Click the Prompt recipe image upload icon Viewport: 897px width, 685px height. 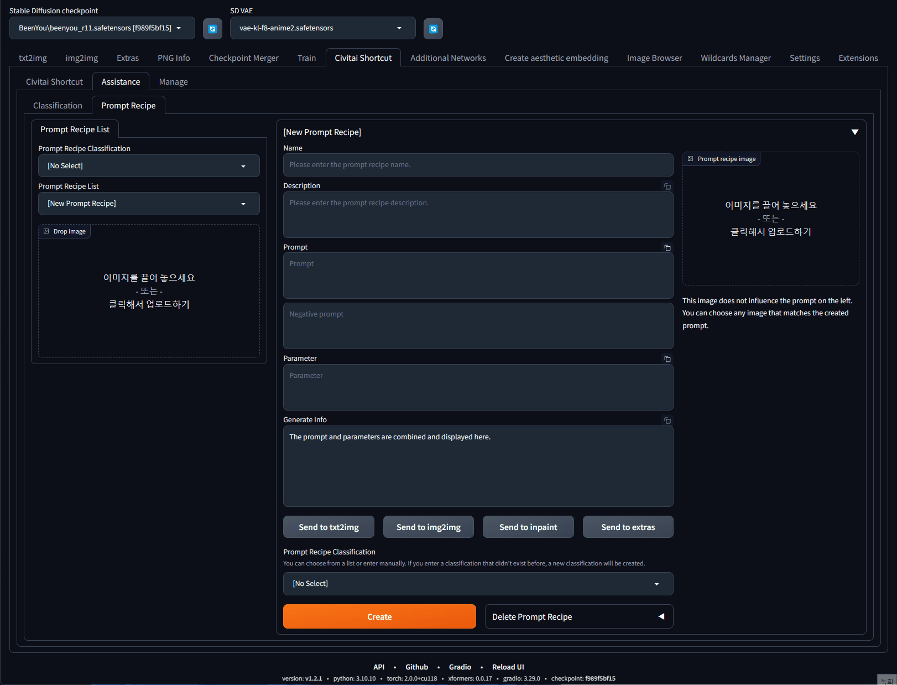tap(690, 159)
